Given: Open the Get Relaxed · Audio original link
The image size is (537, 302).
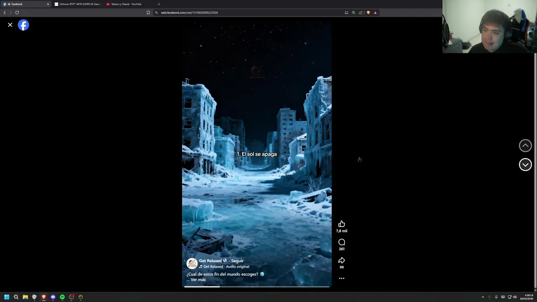Looking at the screenshot, I should [x=226, y=266].
